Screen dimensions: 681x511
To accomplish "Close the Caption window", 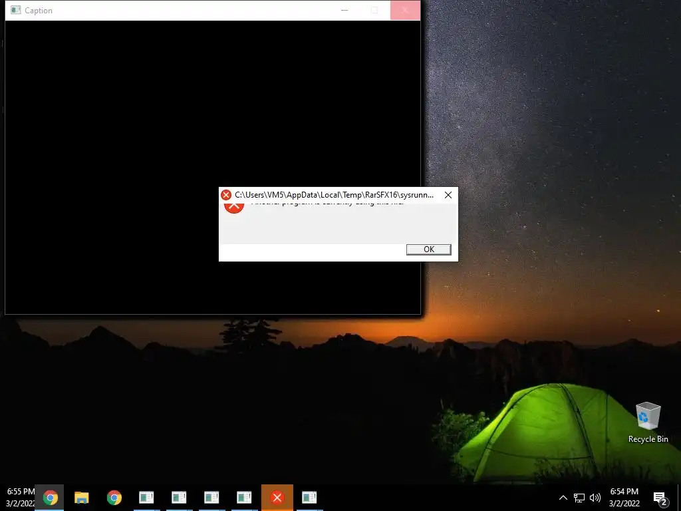I will click(x=405, y=10).
